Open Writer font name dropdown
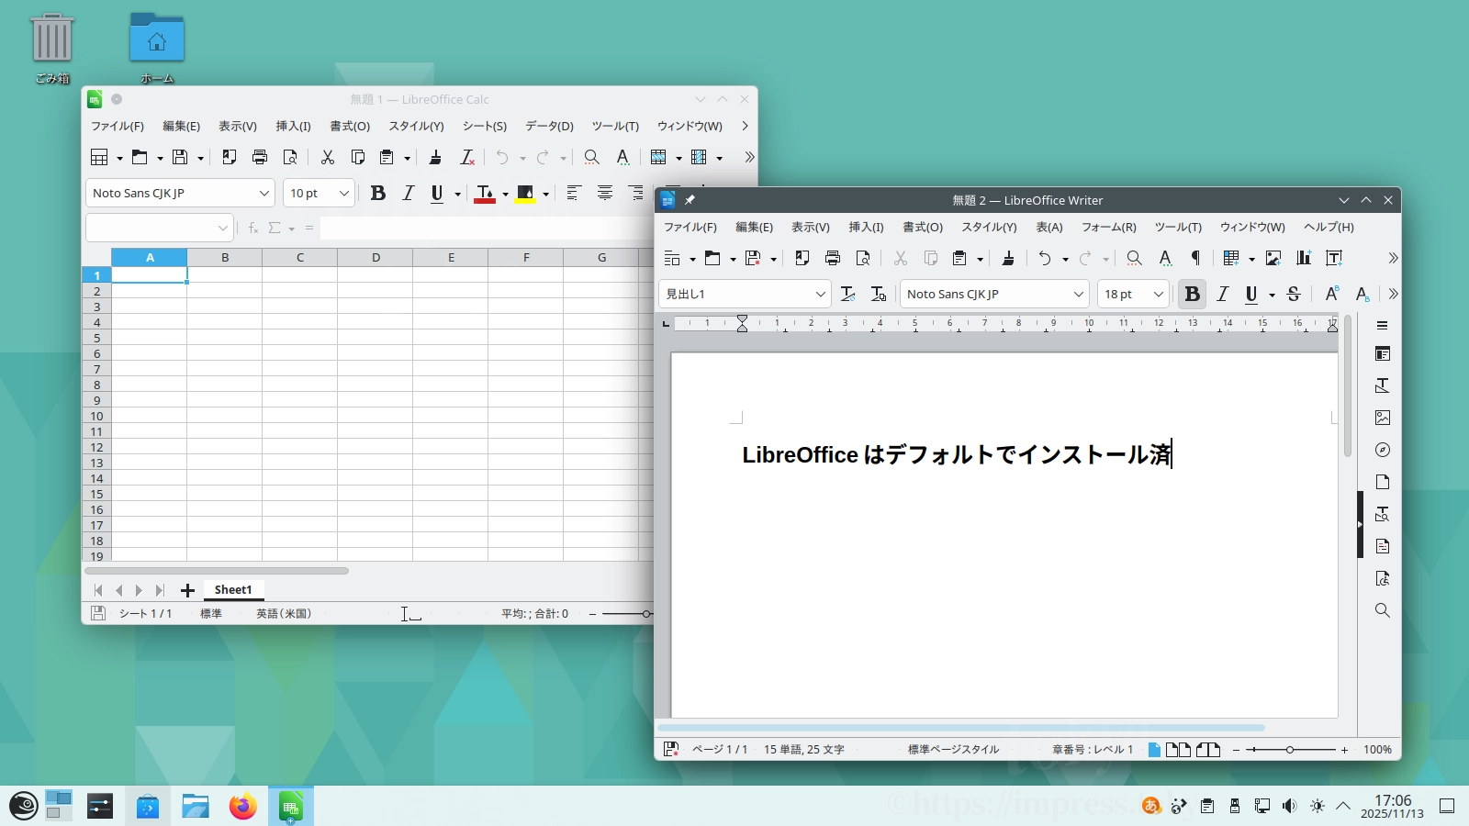This screenshot has height=826, width=1469. click(x=1079, y=294)
